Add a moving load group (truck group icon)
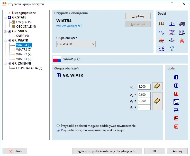 pos(176,102)
